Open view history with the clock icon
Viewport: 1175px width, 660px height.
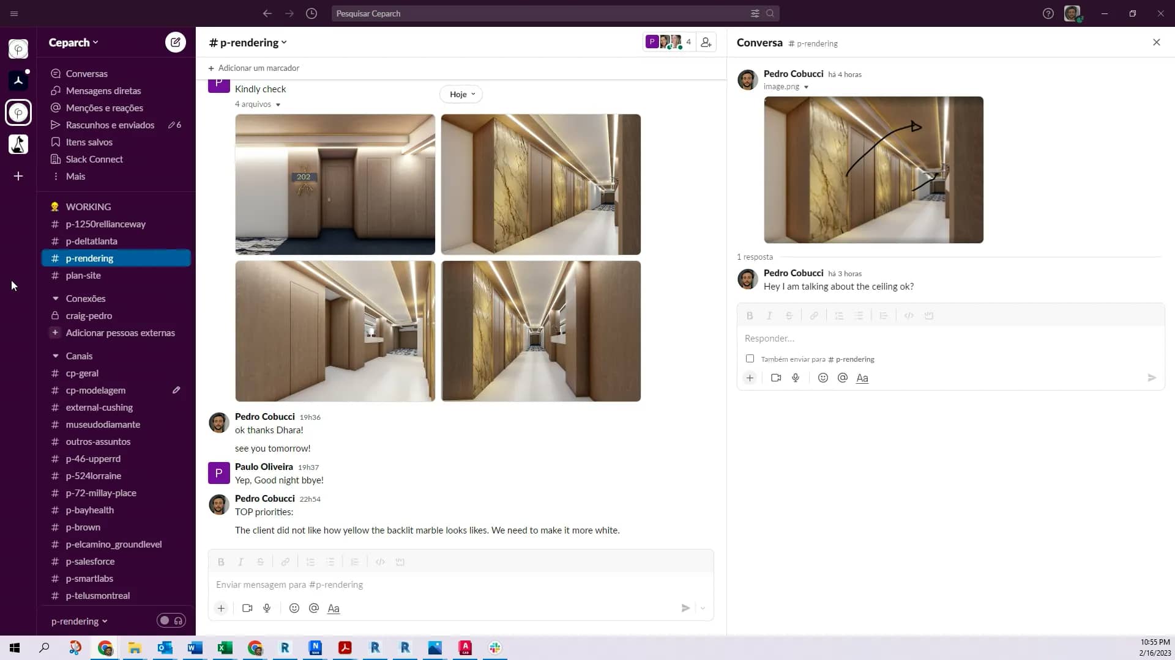311,13
